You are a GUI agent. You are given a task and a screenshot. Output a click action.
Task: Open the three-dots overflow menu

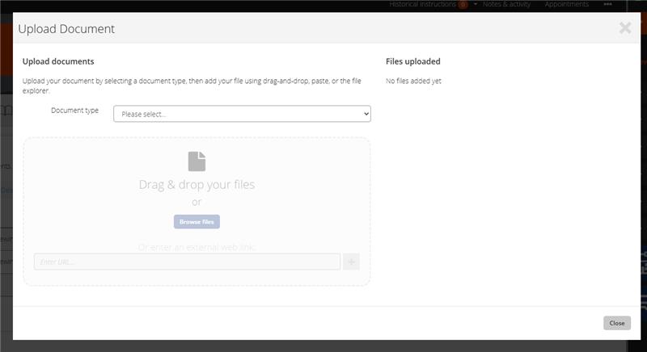point(607,5)
